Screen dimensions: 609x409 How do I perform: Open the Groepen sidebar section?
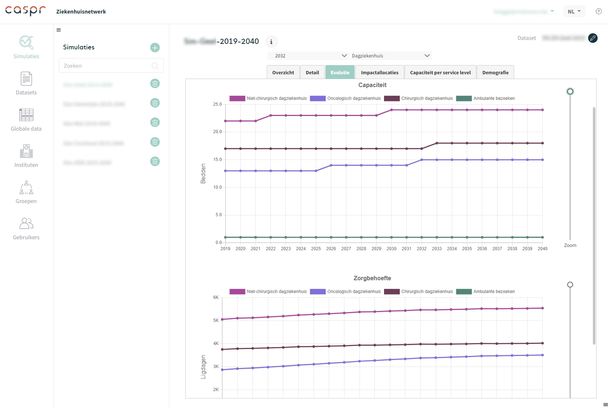[26, 192]
